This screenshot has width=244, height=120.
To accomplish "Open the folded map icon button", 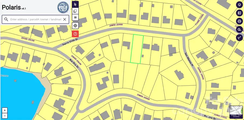I will 239,13.
